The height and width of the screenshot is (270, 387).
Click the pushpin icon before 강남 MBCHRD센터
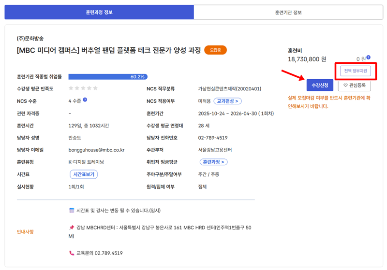[x=72, y=227]
